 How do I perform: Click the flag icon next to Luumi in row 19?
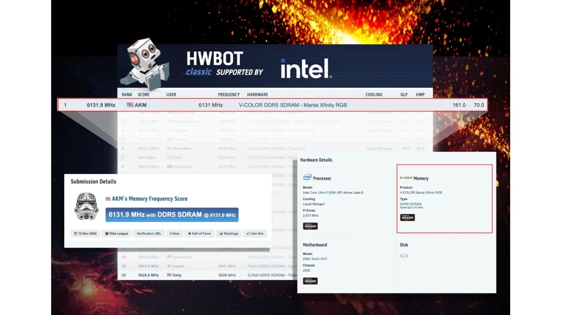click(x=169, y=266)
